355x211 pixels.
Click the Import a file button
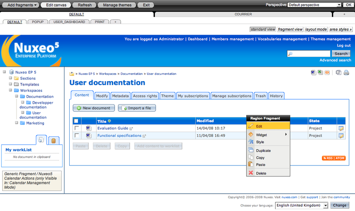137,108
